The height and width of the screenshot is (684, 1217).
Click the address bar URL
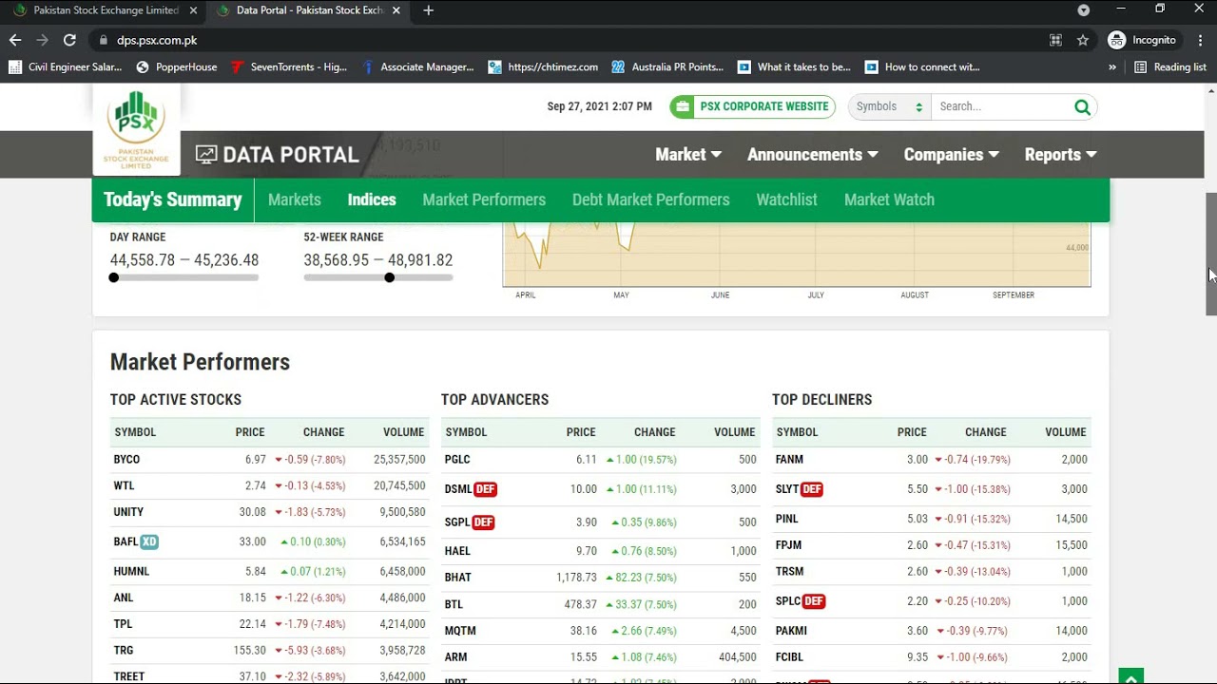click(157, 40)
